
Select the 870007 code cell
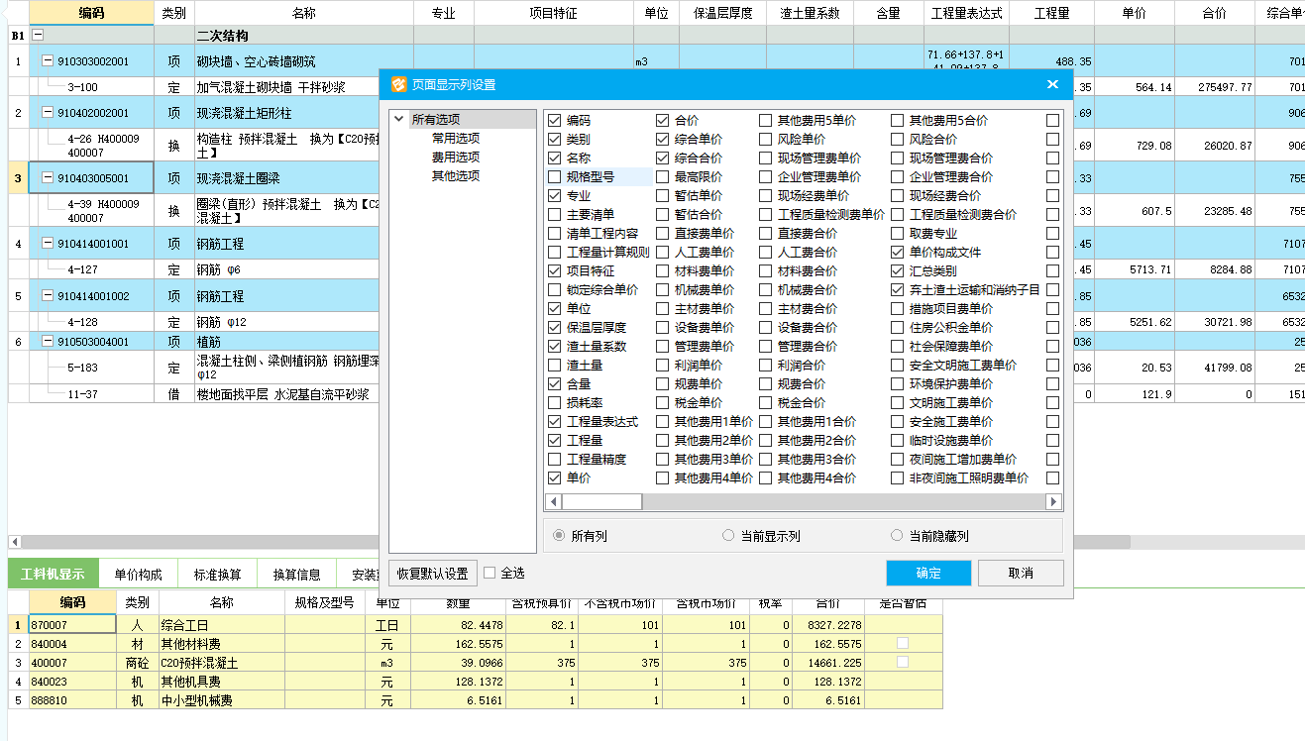(72, 625)
